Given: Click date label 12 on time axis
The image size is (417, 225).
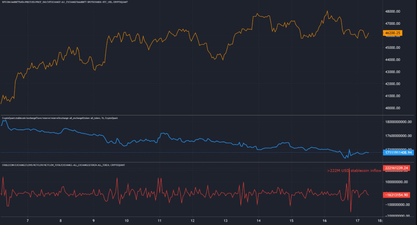Looking at the screenshot, I should point(192,221).
